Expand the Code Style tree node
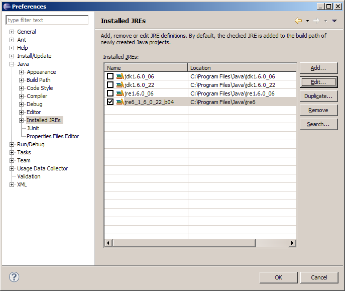The width and height of the screenshot is (345, 291). (x=21, y=88)
